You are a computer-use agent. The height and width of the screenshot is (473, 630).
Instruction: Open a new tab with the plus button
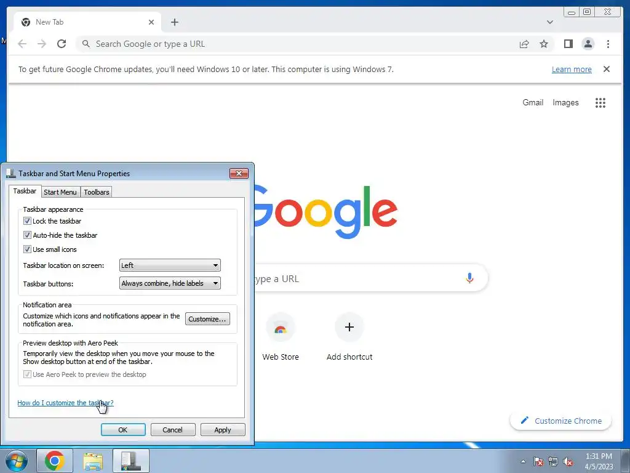point(174,22)
